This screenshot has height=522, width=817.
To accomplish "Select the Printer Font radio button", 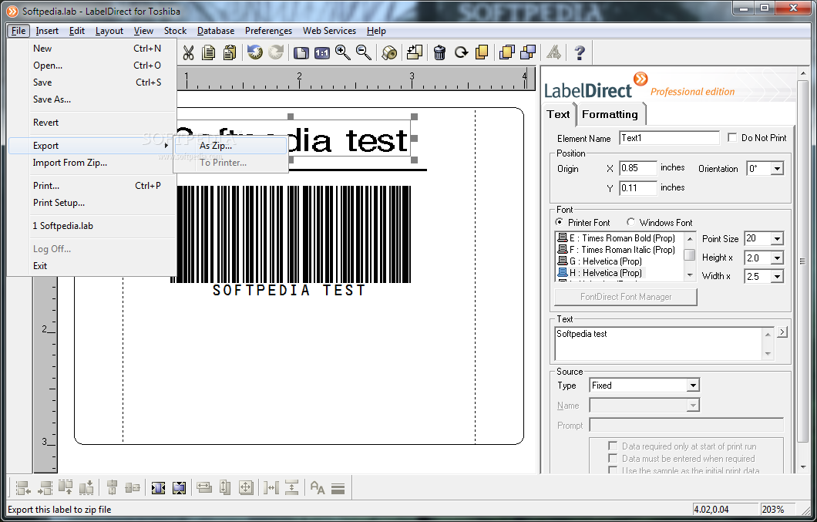I will tap(559, 222).
